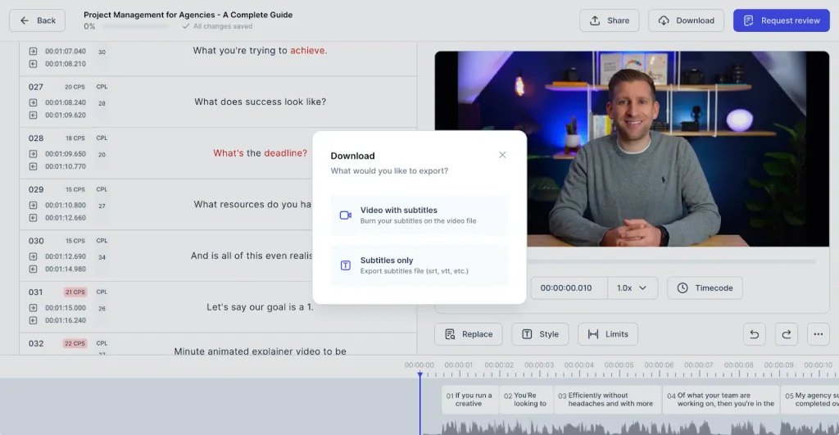Click the 00:00:00.010 timecode field
839x435 pixels.
tap(569, 288)
